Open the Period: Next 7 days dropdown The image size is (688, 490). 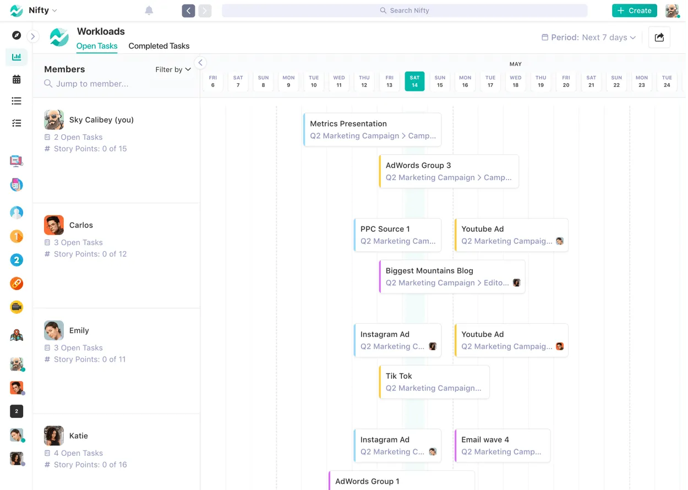(x=587, y=37)
